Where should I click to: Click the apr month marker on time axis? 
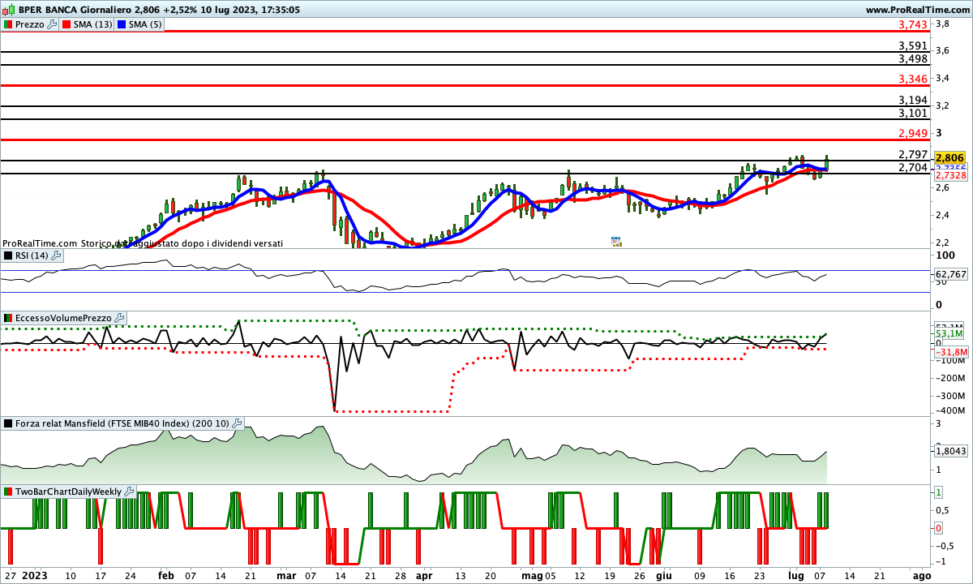424,575
